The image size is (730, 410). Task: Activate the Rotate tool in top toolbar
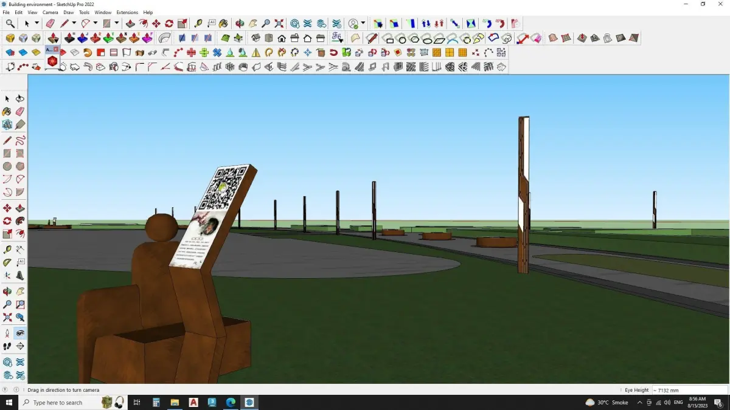(x=169, y=24)
